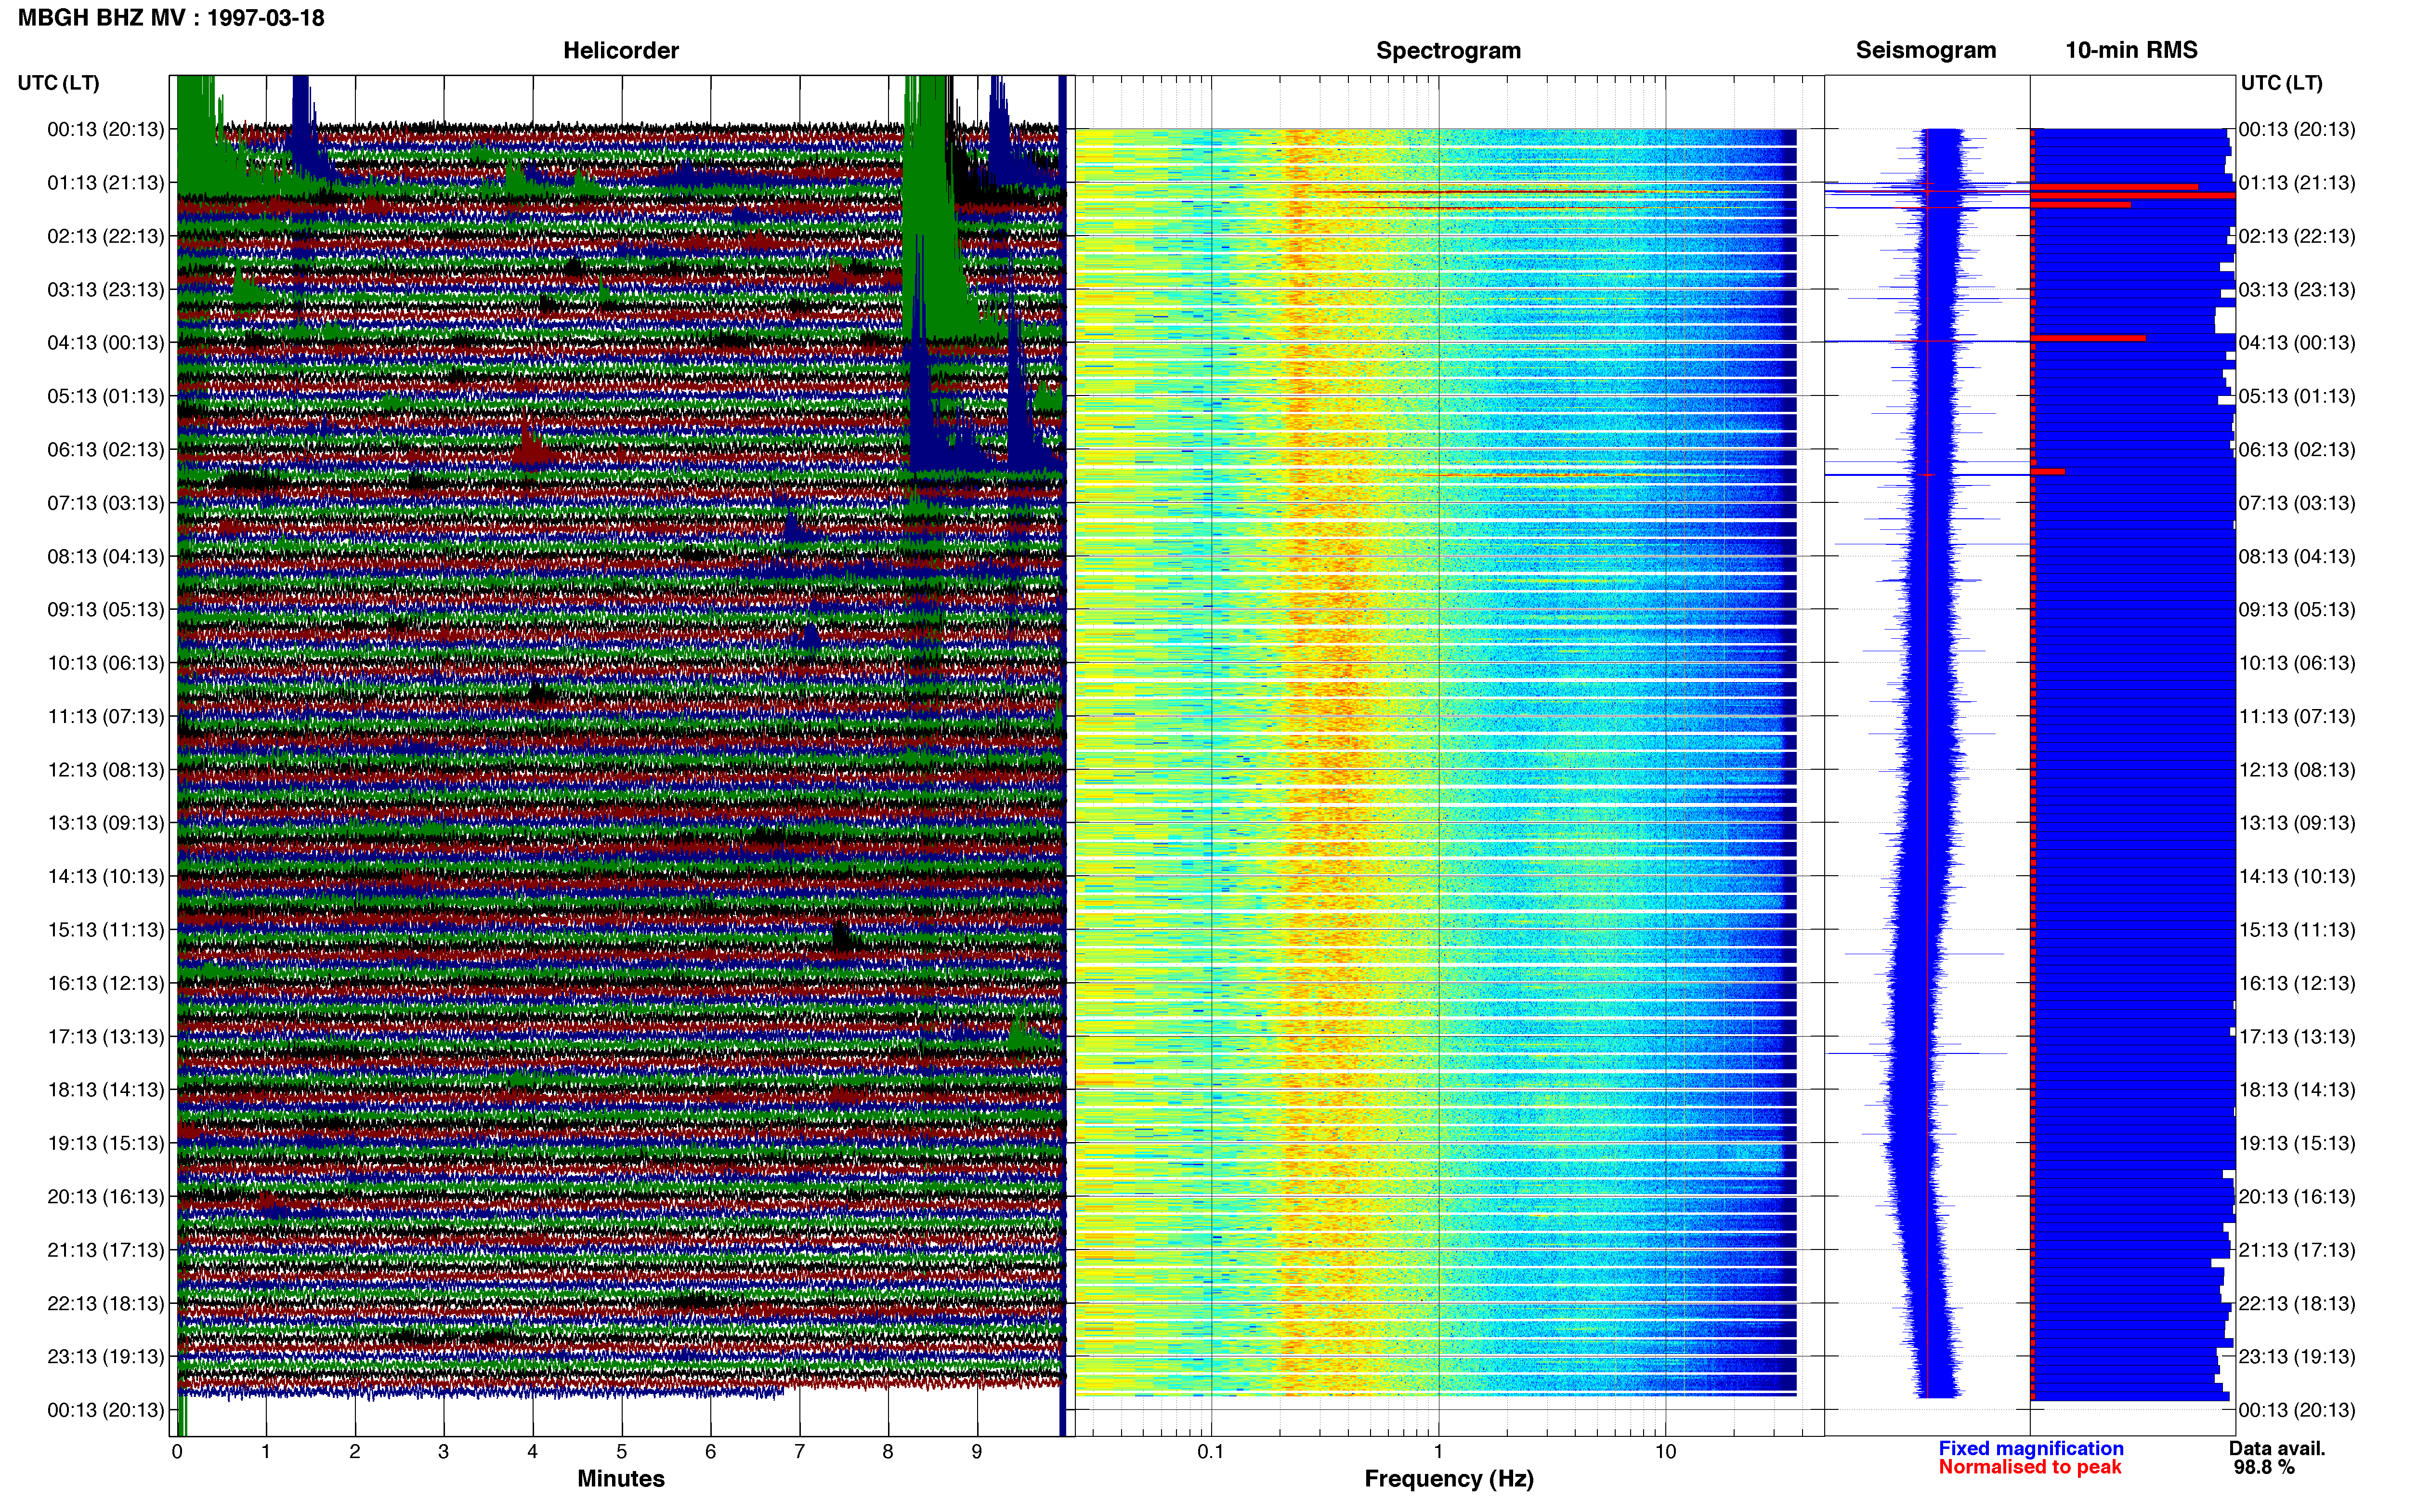Click the Data avail. label
Viewport: 2417px width, 1512px height.
pos(2277,1449)
